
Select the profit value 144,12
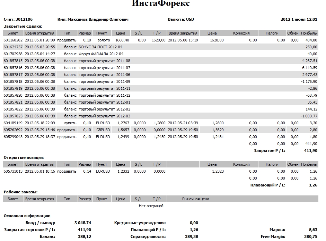(x=311, y=109)
